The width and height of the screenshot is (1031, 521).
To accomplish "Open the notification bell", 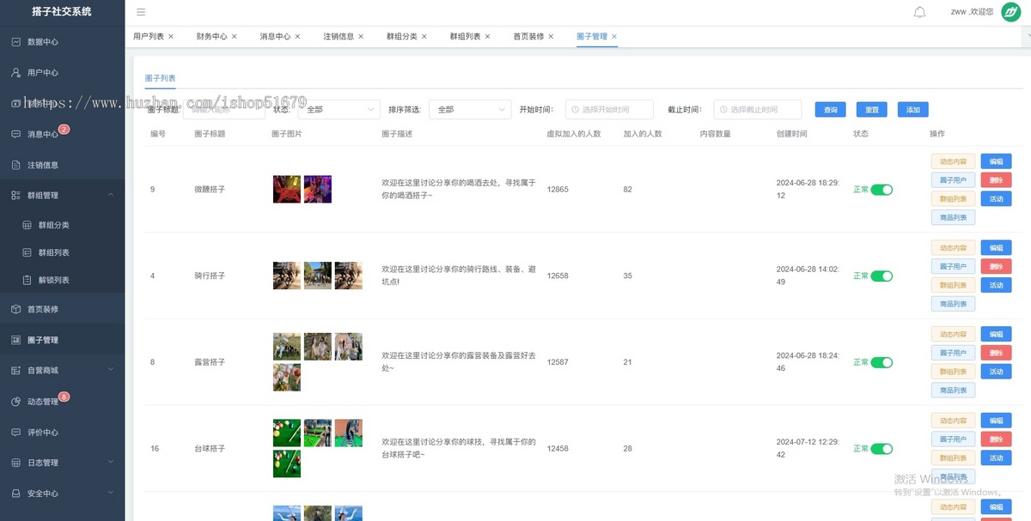I will coord(919,12).
